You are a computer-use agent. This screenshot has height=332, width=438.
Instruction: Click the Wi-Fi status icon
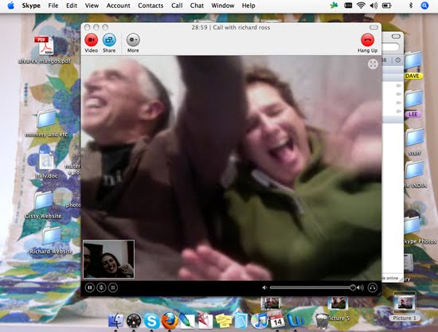[x=361, y=6]
